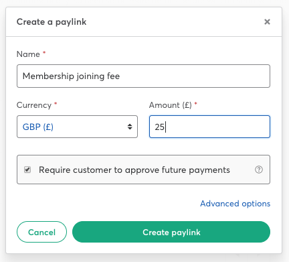Toggle via 'Require customer to approve future payments' label
Viewport: 289px width, 262px height.
click(x=134, y=170)
